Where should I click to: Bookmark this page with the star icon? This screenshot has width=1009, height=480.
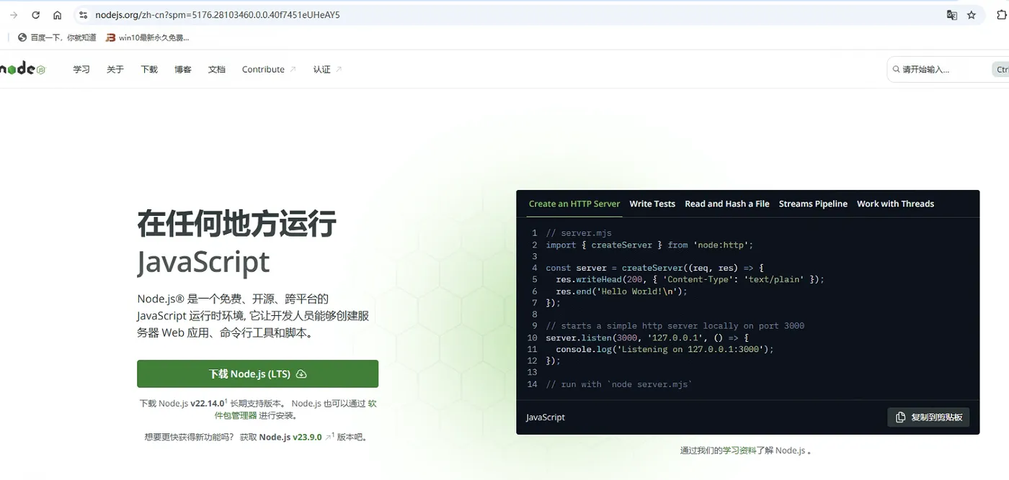pyautogui.click(x=972, y=15)
